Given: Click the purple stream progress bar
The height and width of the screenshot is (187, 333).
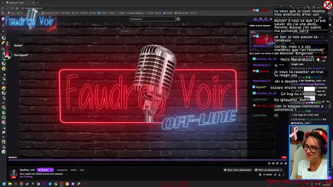Looking at the screenshot, I should click(148, 160).
